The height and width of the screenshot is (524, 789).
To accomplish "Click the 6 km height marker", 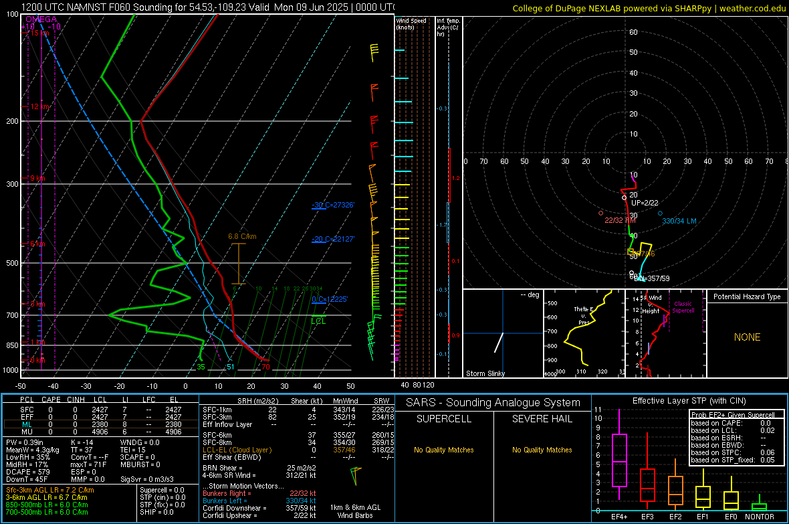I will (x=37, y=244).
